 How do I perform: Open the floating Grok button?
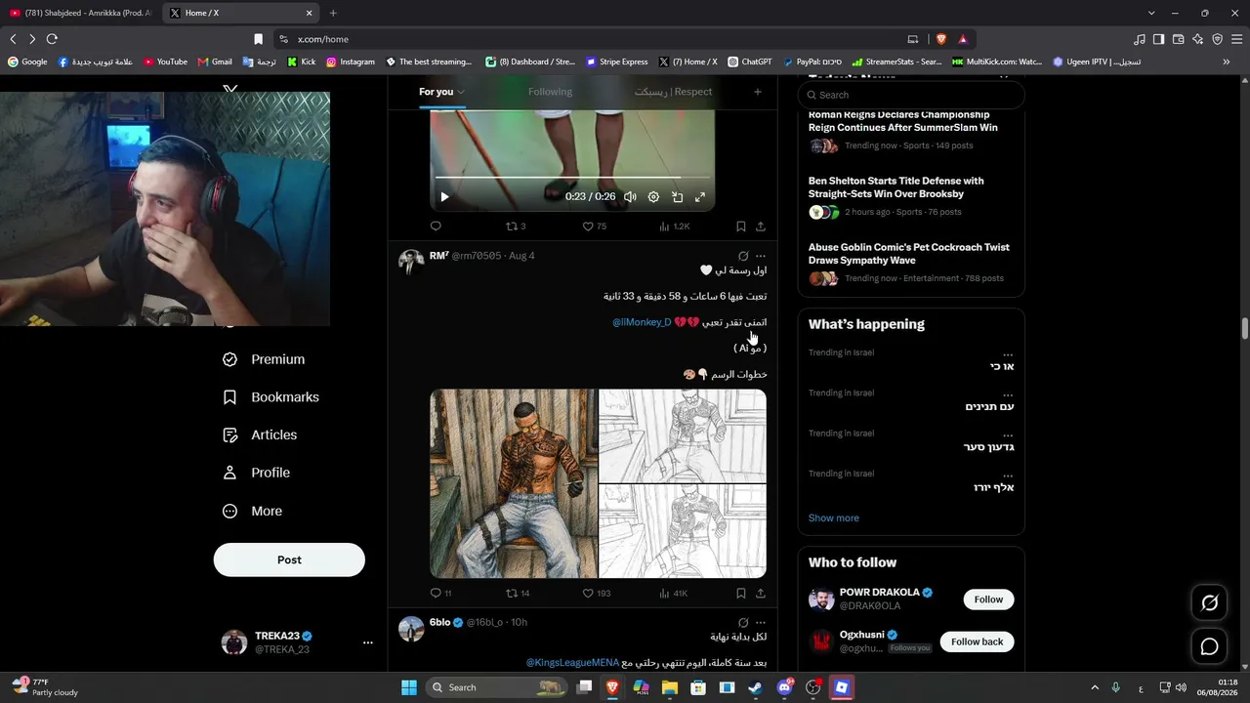click(x=1209, y=602)
